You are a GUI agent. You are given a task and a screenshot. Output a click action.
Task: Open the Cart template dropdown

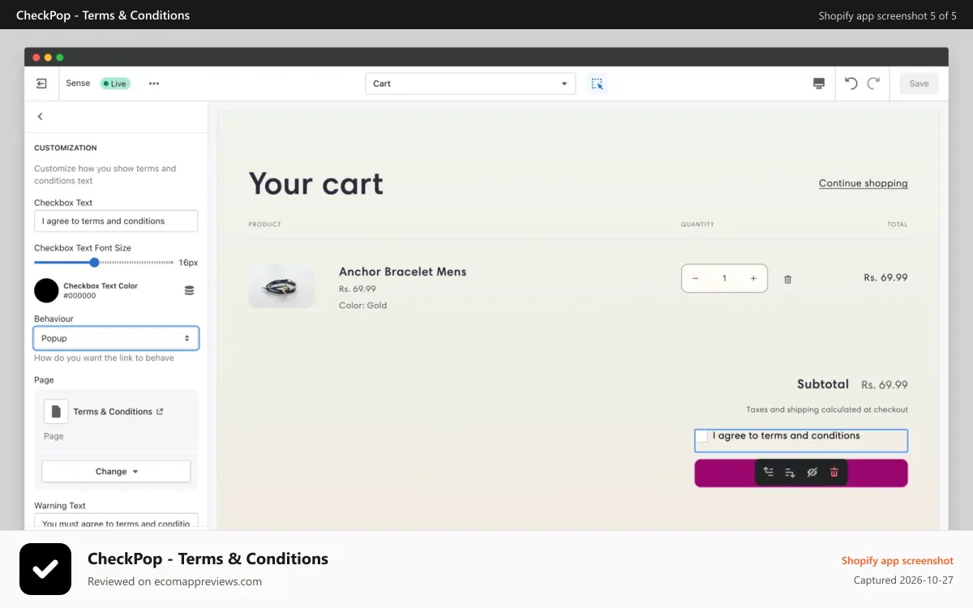[470, 83]
